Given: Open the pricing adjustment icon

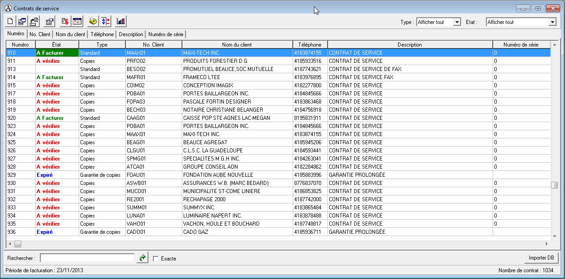Looking at the screenshot, I should tap(105, 21).
